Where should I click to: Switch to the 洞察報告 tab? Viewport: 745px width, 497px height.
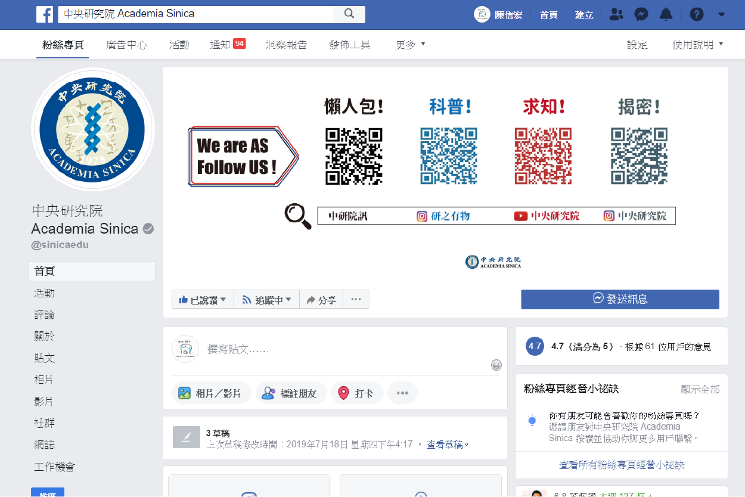coord(286,45)
